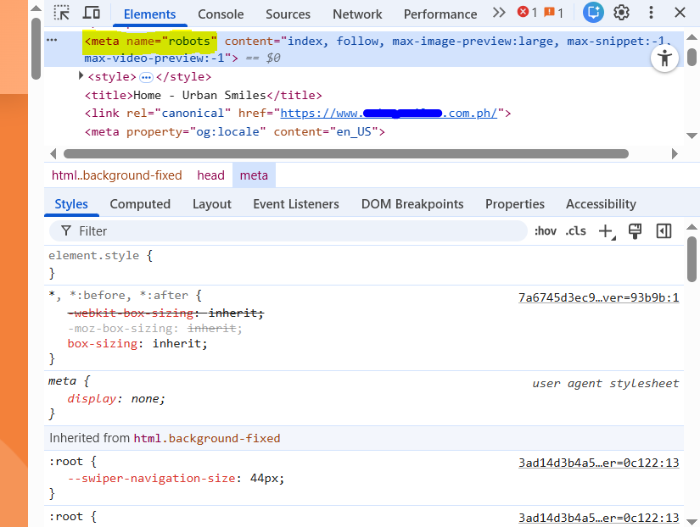Viewport: 700px width, 527px height.
Task: Toggle the .cls element classes panel
Action: [576, 231]
